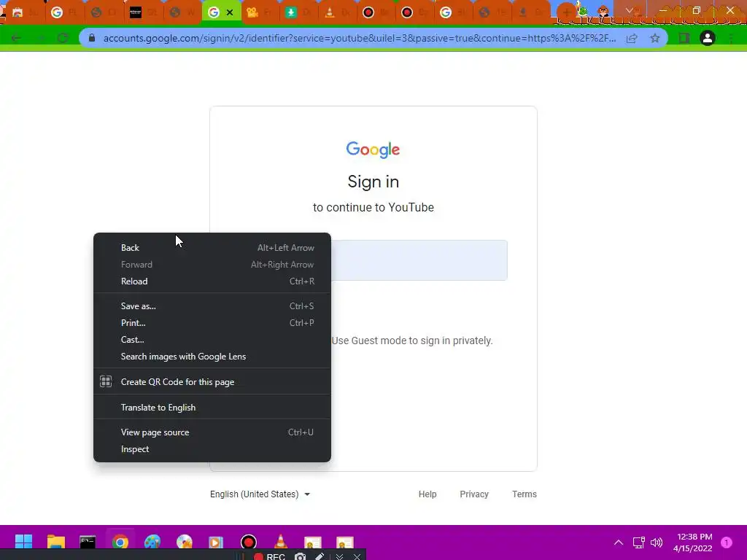Open the English (United States) language dropdown
The height and width of the screenshot is (560, 747).
click(x=260, y=494)
